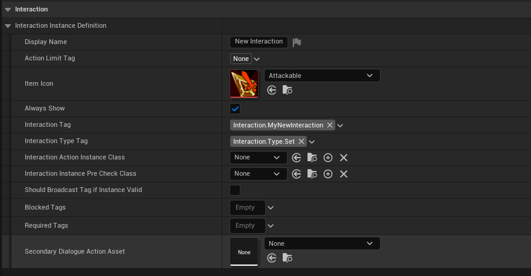This screenshot has height=276, width=531.
Task: Click the Required Tags Empty box
Action: (x=248, y=225)
